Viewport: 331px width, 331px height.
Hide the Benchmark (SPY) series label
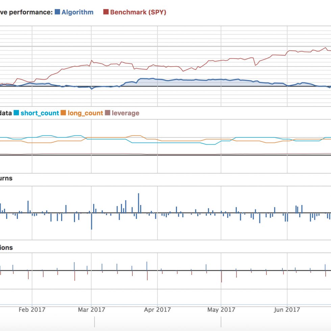[x=138, y=12]
